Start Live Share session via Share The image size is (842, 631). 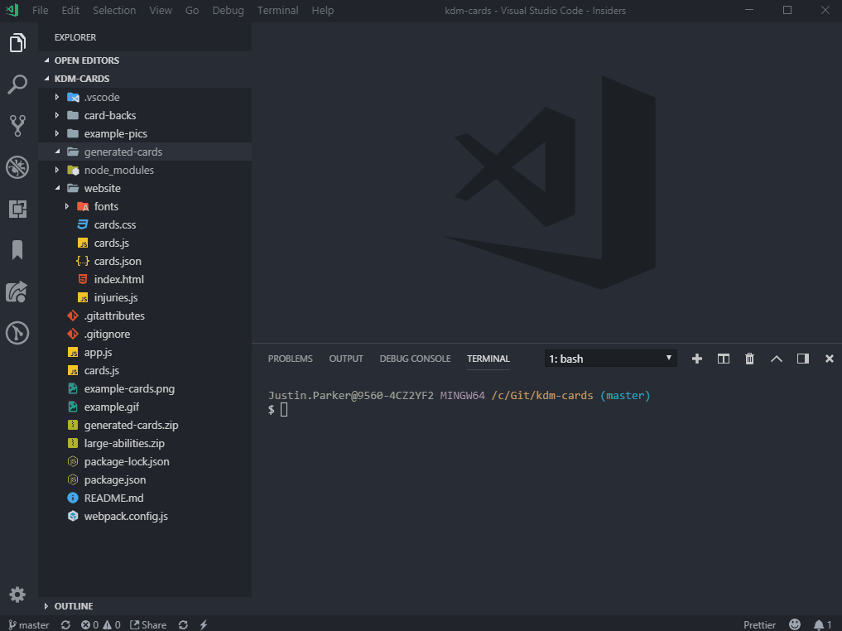pyautogui.click(x=148, y=624)
